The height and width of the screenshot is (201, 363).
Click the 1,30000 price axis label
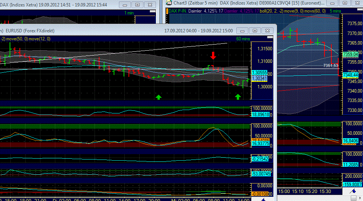265,87
